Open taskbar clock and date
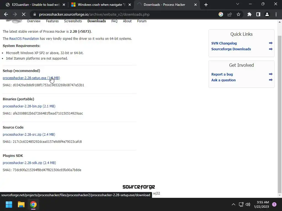This screenshot has height=211, width=282. (261, 204)
